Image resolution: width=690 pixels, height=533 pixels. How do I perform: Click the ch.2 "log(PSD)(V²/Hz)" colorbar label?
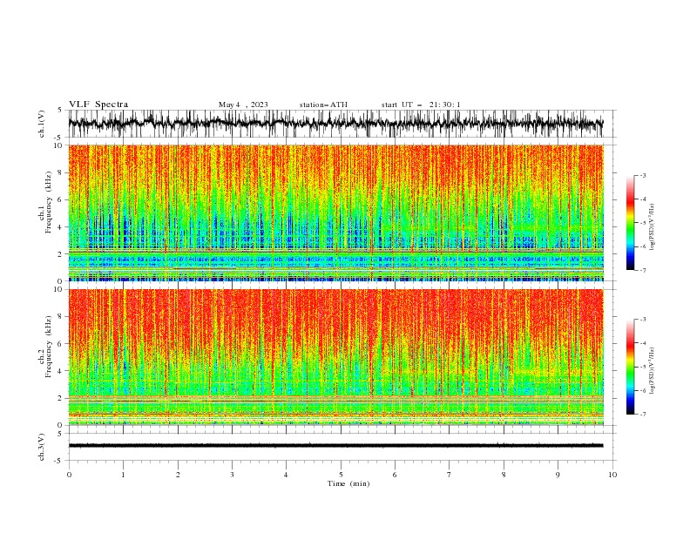652,370
